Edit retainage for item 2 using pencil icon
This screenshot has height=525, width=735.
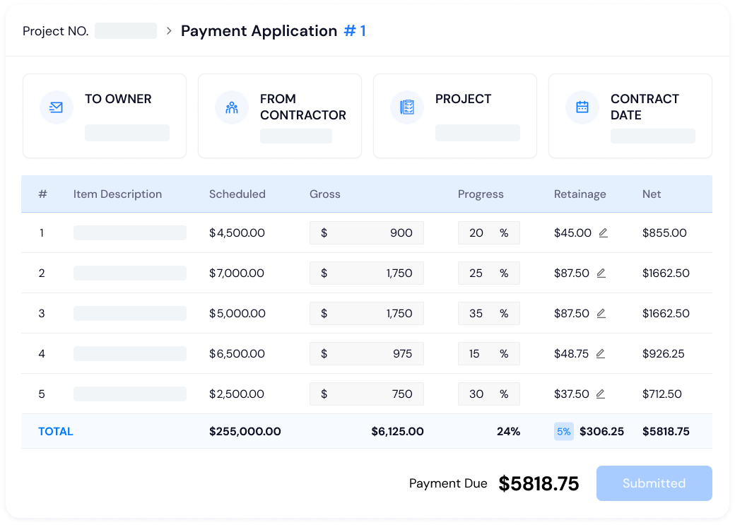[x=602, y=273]
